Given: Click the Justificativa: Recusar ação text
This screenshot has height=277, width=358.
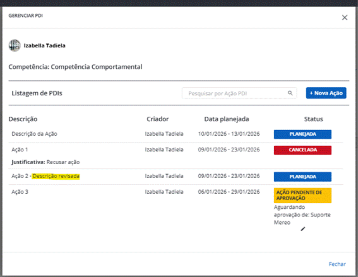Looking at the screenshot, I should click(x=45, y=162).
